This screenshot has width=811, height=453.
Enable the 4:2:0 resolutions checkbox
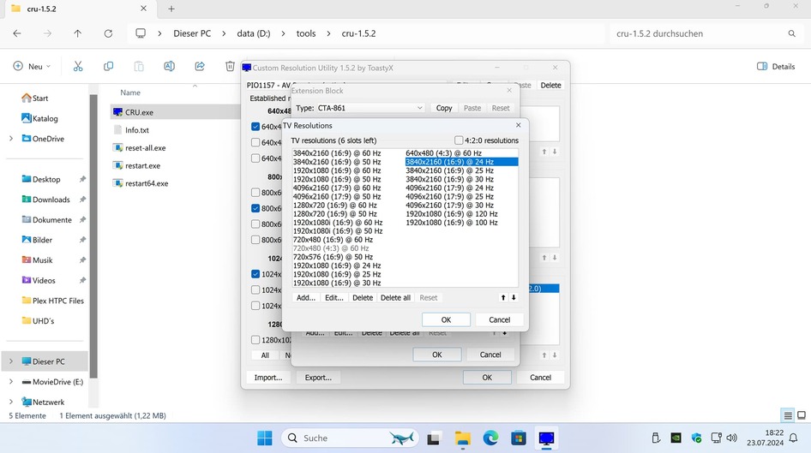tap(459, 140)
